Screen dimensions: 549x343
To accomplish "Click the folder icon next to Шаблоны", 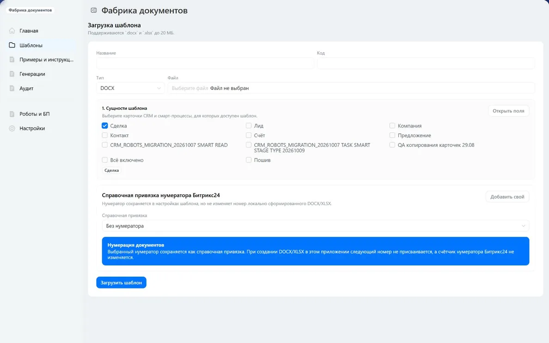I will click(12, 45).
